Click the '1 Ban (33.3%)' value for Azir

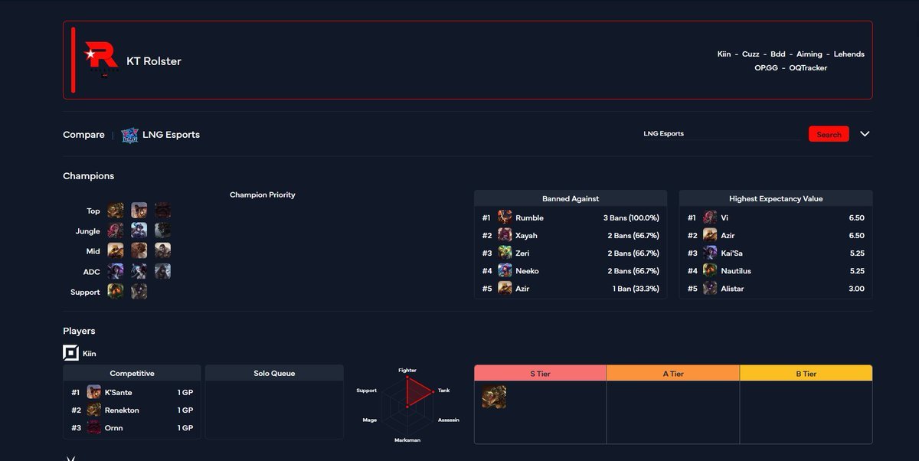pos(635,289)
